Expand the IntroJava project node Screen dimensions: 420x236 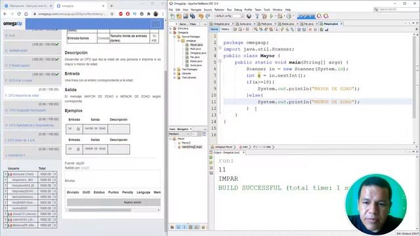pos(171,28)
